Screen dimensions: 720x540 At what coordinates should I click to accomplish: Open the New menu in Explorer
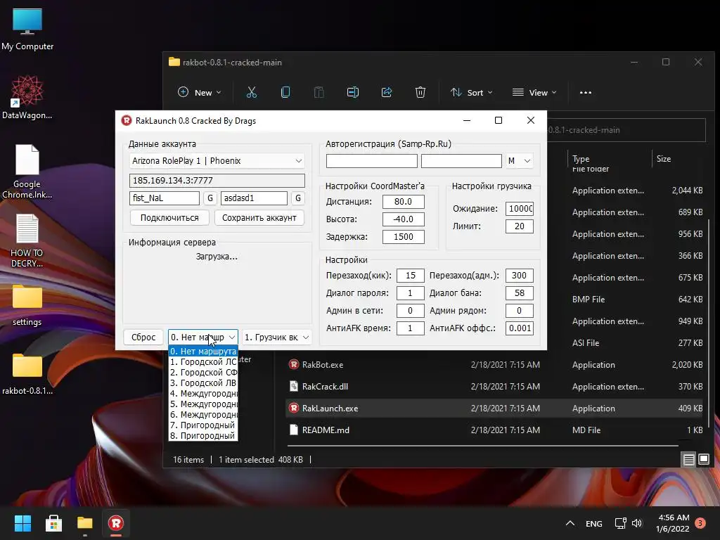pos(199,92)
